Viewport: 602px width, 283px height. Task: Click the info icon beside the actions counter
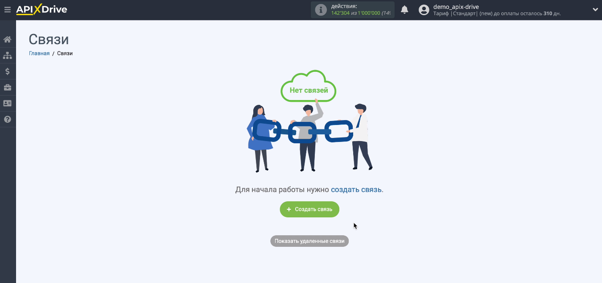click(321, 10)
